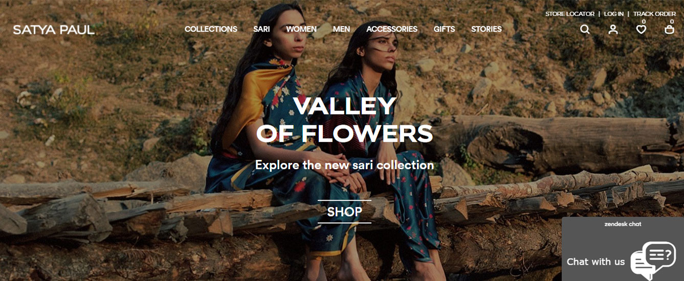Image resolution: width=684 pixels, height=281 pixels.
Task: Select the MEN menu item
Action: click(x=341, y=29)
